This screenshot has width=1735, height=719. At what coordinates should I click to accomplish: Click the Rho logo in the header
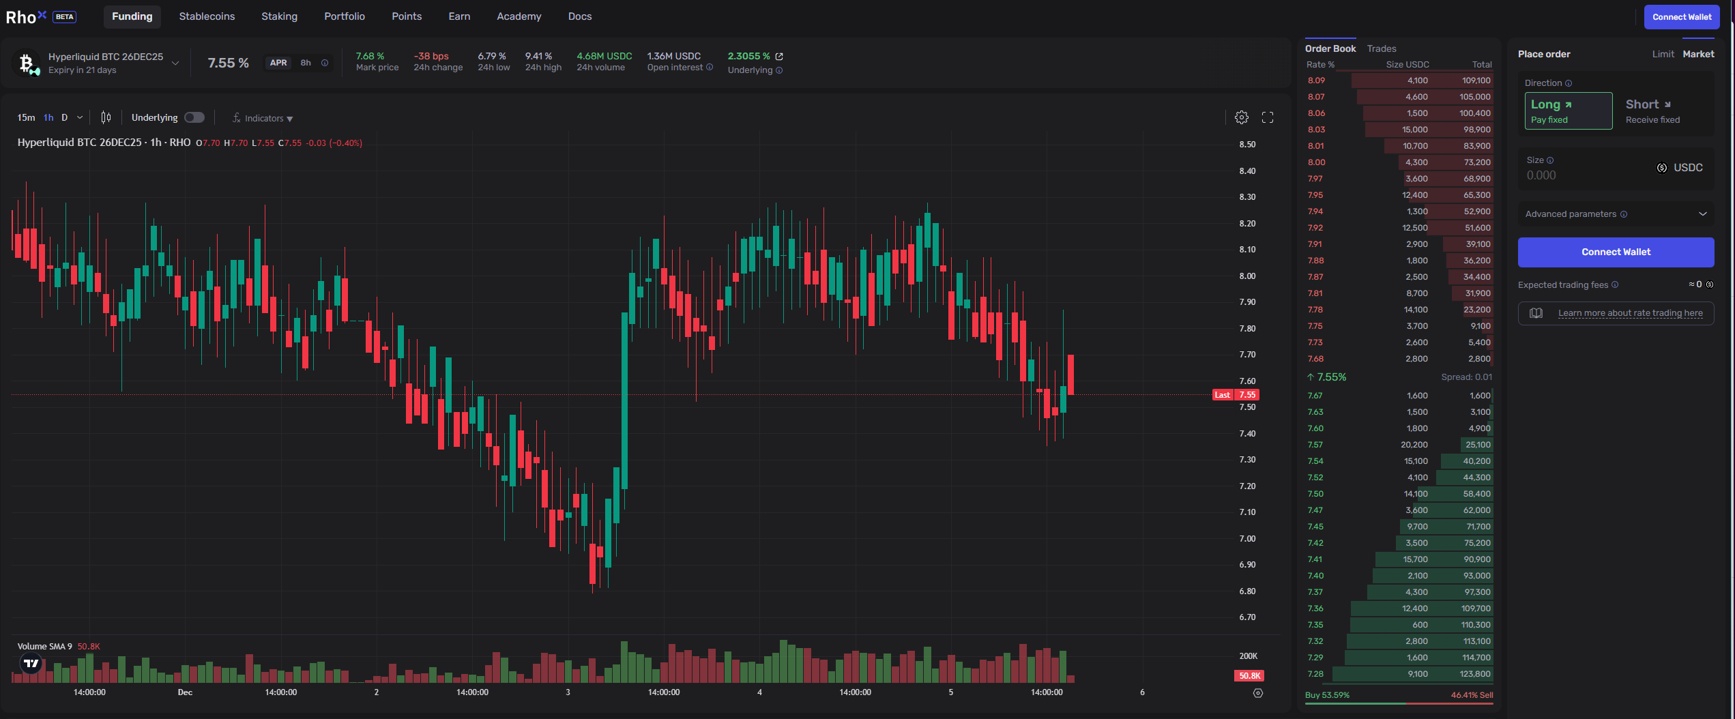tap(26, 16)
